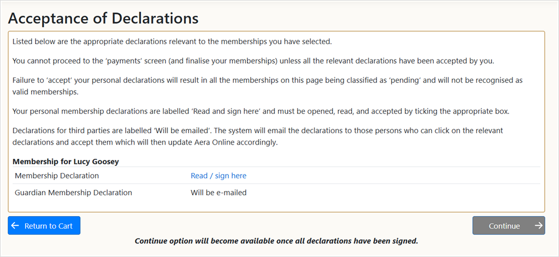This screenshot has height=257, width=559.
Task: Select the Membership Declaration row label
Action: pyautogui.click(x=57, y=176)
